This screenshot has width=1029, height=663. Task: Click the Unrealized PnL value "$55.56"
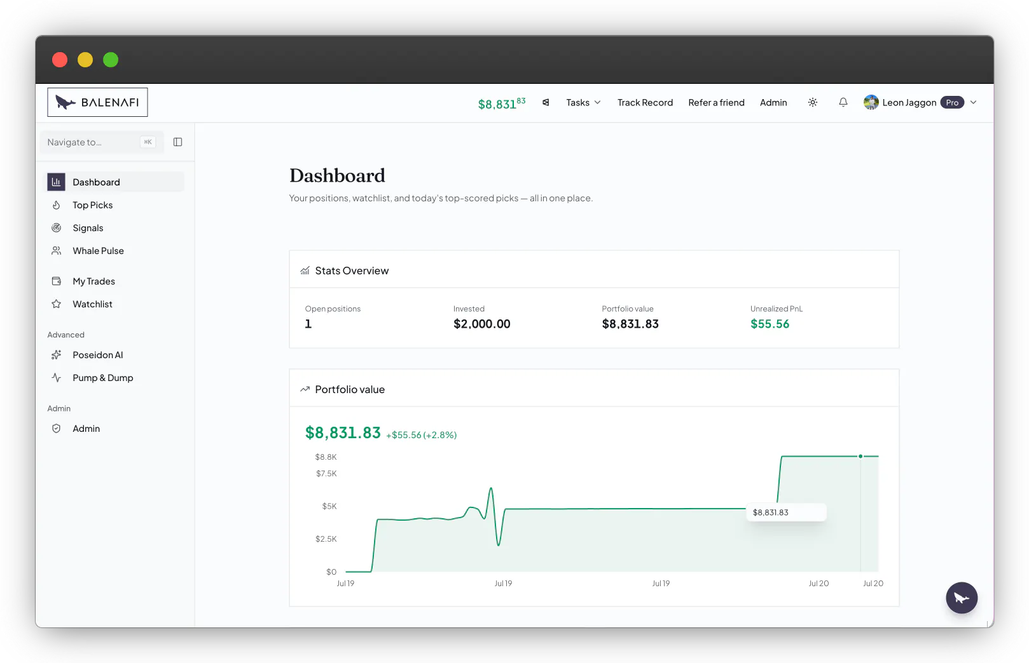tap(770, 324)
